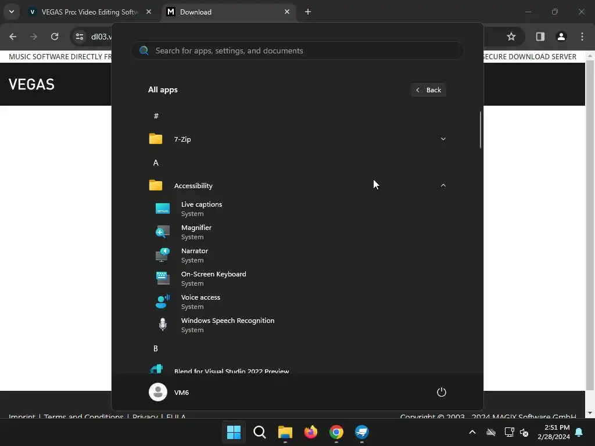The width and height of the screenshot is (595, 446).
Task: Open a new browser tab
Action: coord(308,12)
